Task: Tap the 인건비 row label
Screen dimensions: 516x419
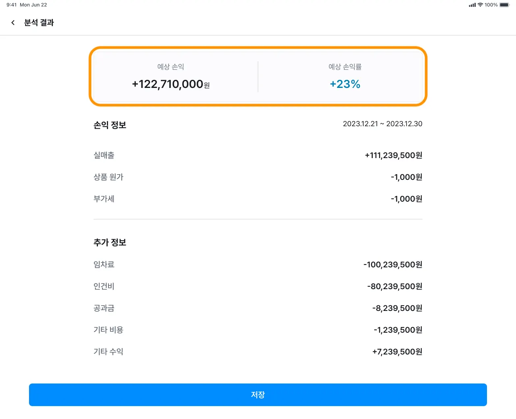Action: pos(104,286)
